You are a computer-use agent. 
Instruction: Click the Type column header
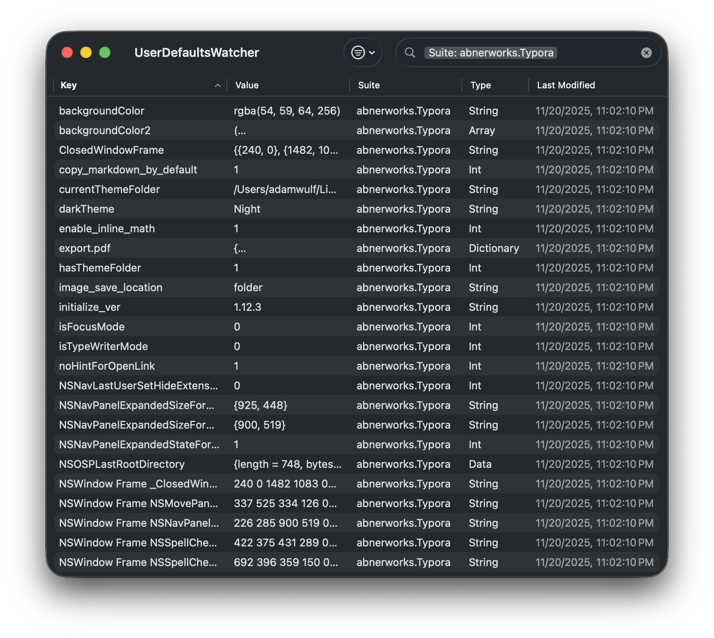click(480, 85)
